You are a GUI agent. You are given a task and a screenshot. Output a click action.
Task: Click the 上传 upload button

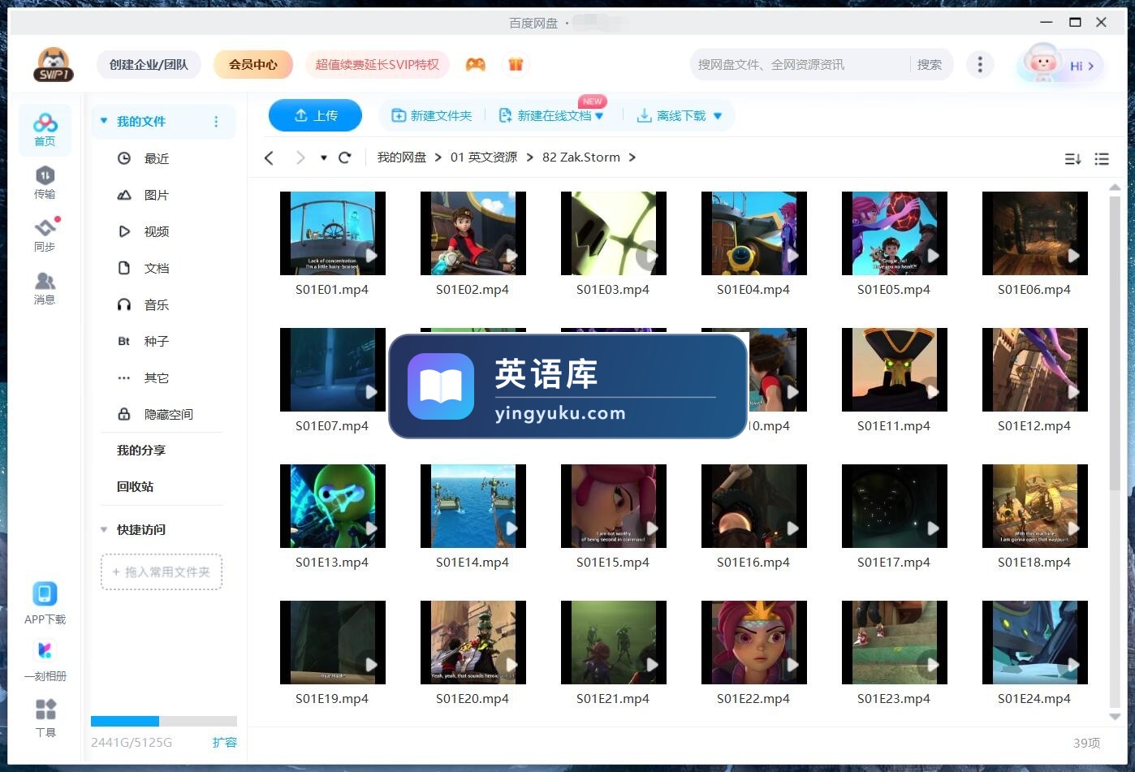315,115
